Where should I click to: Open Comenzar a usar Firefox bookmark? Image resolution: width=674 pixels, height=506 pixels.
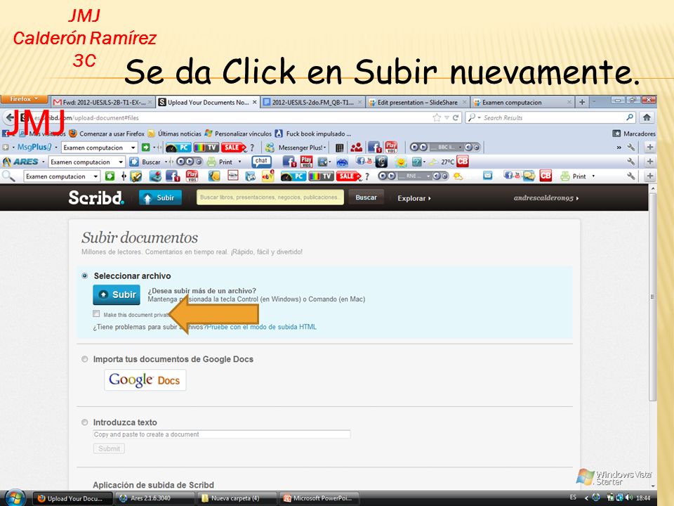107,134
